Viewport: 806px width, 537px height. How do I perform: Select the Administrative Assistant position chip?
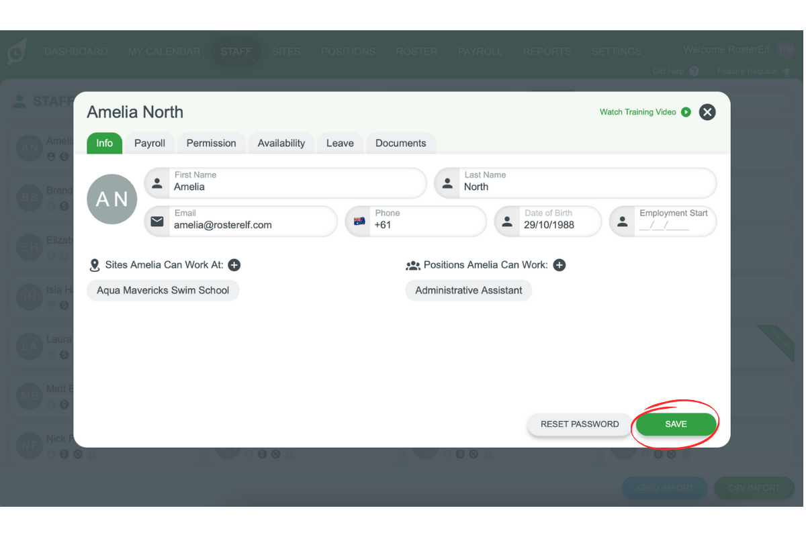coord(468,290)
